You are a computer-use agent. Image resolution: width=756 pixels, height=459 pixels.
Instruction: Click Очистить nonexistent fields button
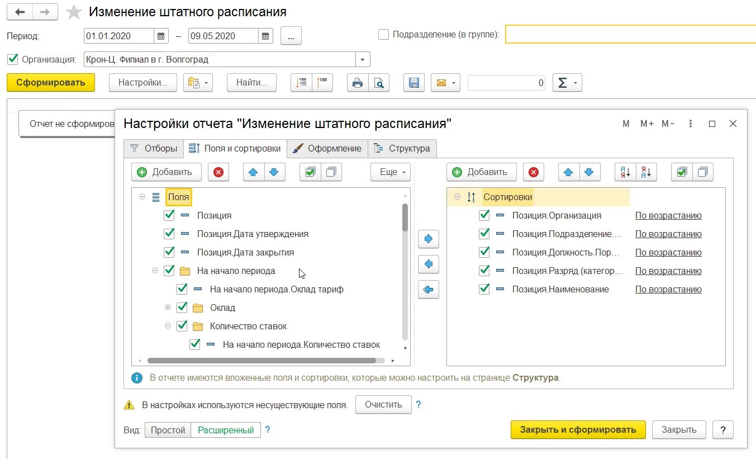pos(383,405)
